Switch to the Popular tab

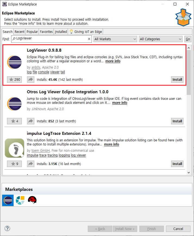pos(32,32)
